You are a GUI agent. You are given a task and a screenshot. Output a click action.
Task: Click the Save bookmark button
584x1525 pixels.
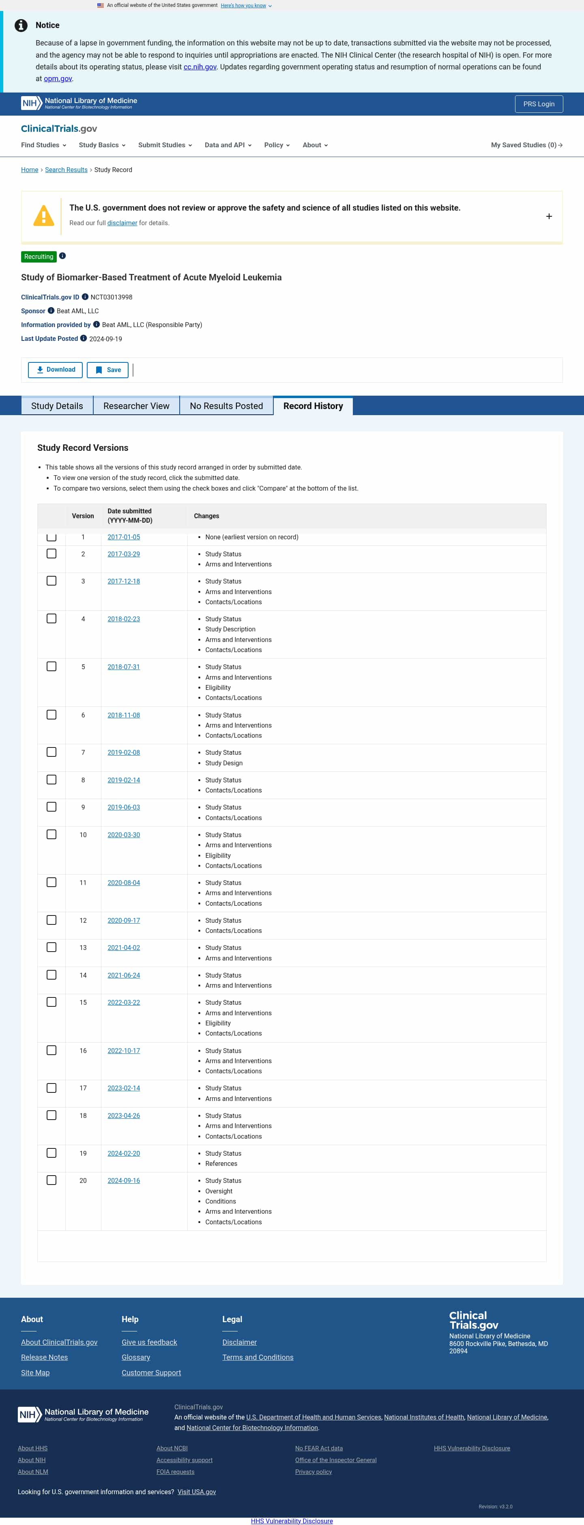(108, 370)
